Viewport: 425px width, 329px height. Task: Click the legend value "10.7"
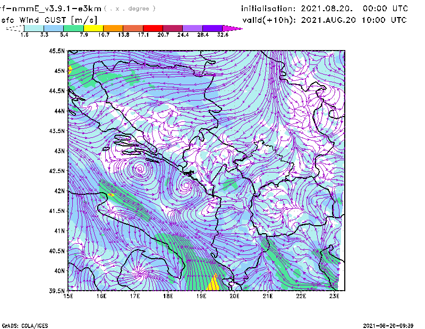tap(104, 35)
